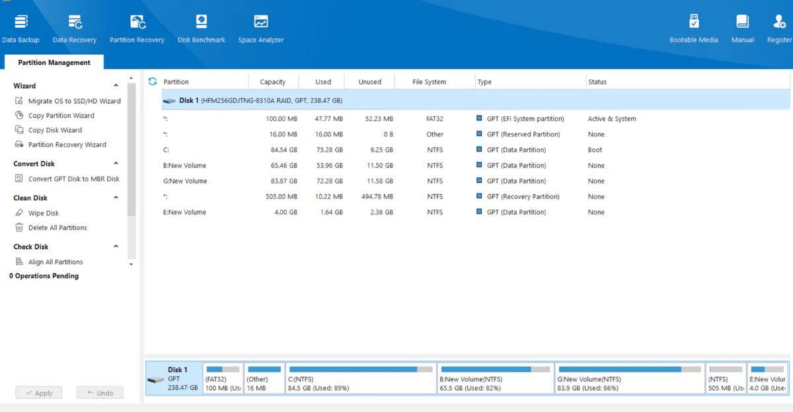The width and height of the screenshot is (793, 412).
Task: Choose Wipe Disk under Clean Disk
Action: click(x=44, y=212)
